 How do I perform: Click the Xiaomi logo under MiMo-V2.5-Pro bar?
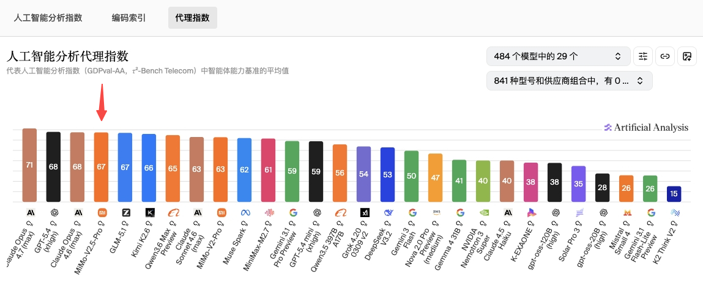click(x=102, y=212)
